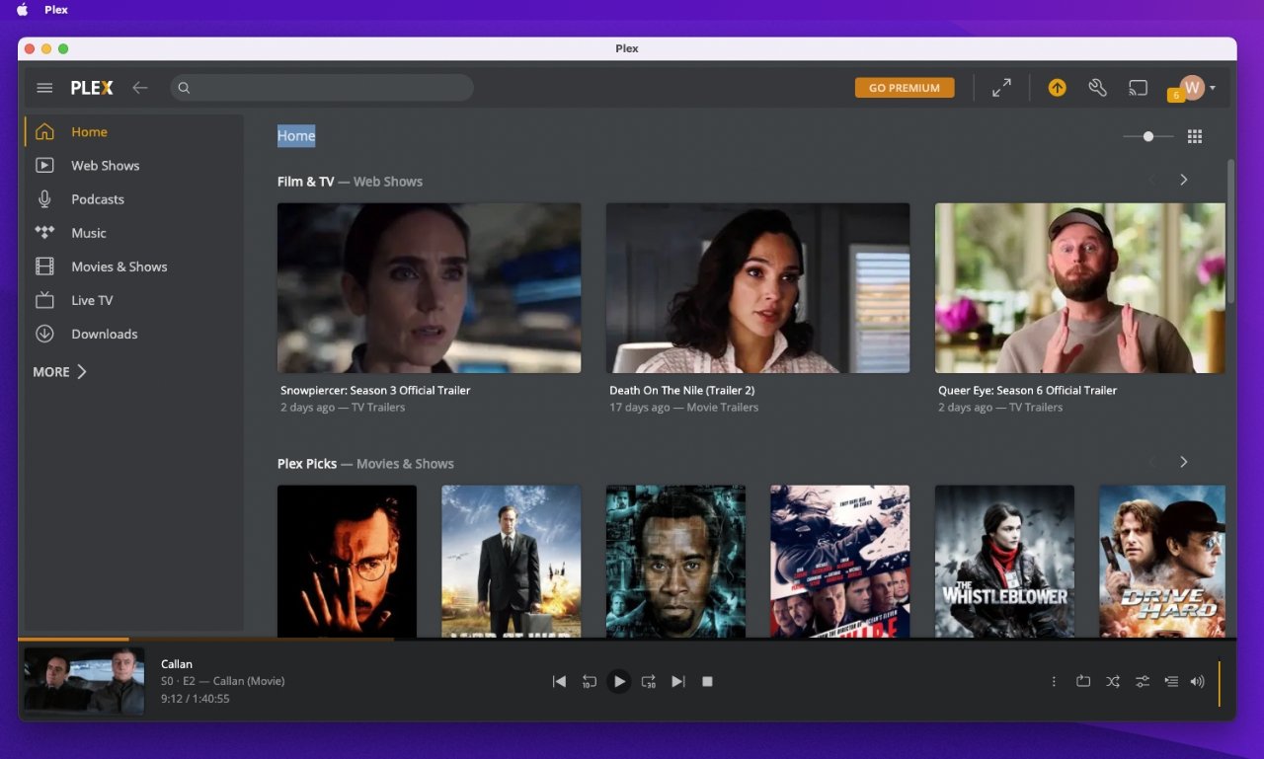Screen dimensions: 1264x759
Task: Open the user avatar W
Action: pyautogui.click(x=1192, y=88)
